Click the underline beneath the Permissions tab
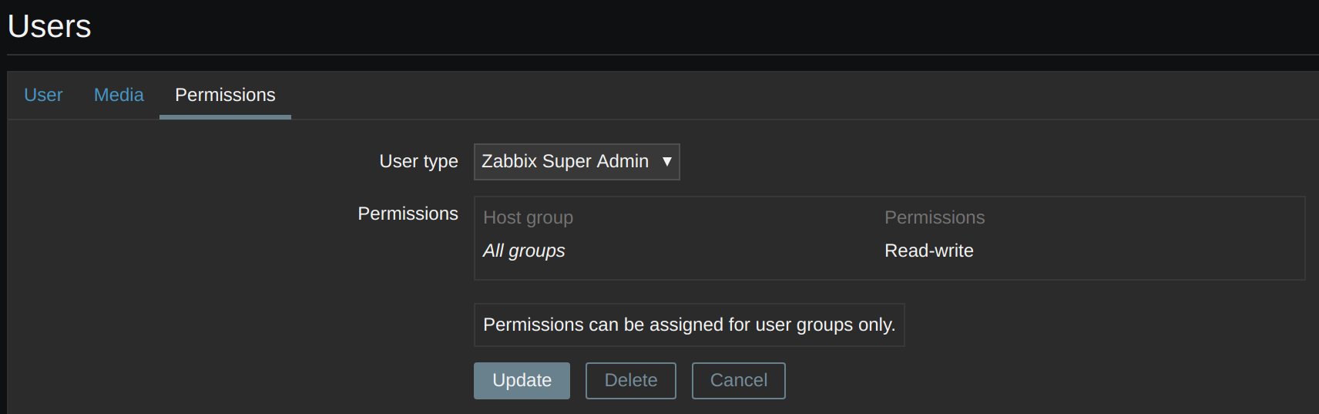Screen dimensions: 1319x414 click(225, 117)
